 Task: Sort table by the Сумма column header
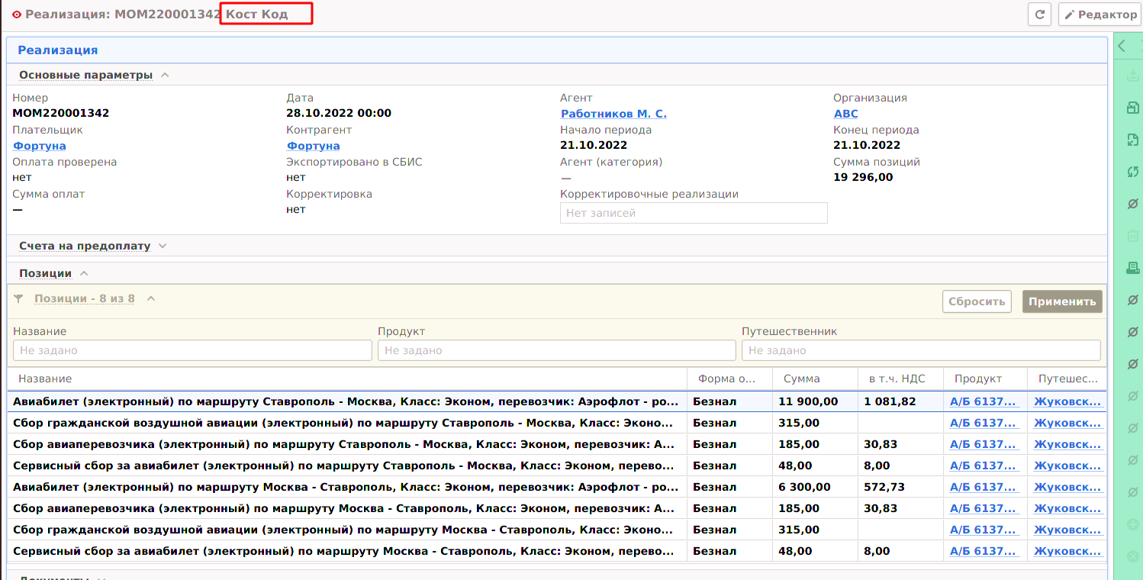tap(801, 379)
